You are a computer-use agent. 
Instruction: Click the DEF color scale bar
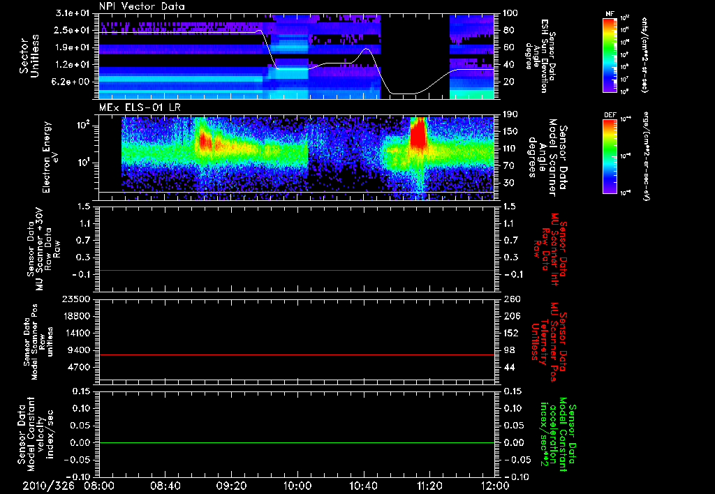pyautogui.click(x=610, y=156)
